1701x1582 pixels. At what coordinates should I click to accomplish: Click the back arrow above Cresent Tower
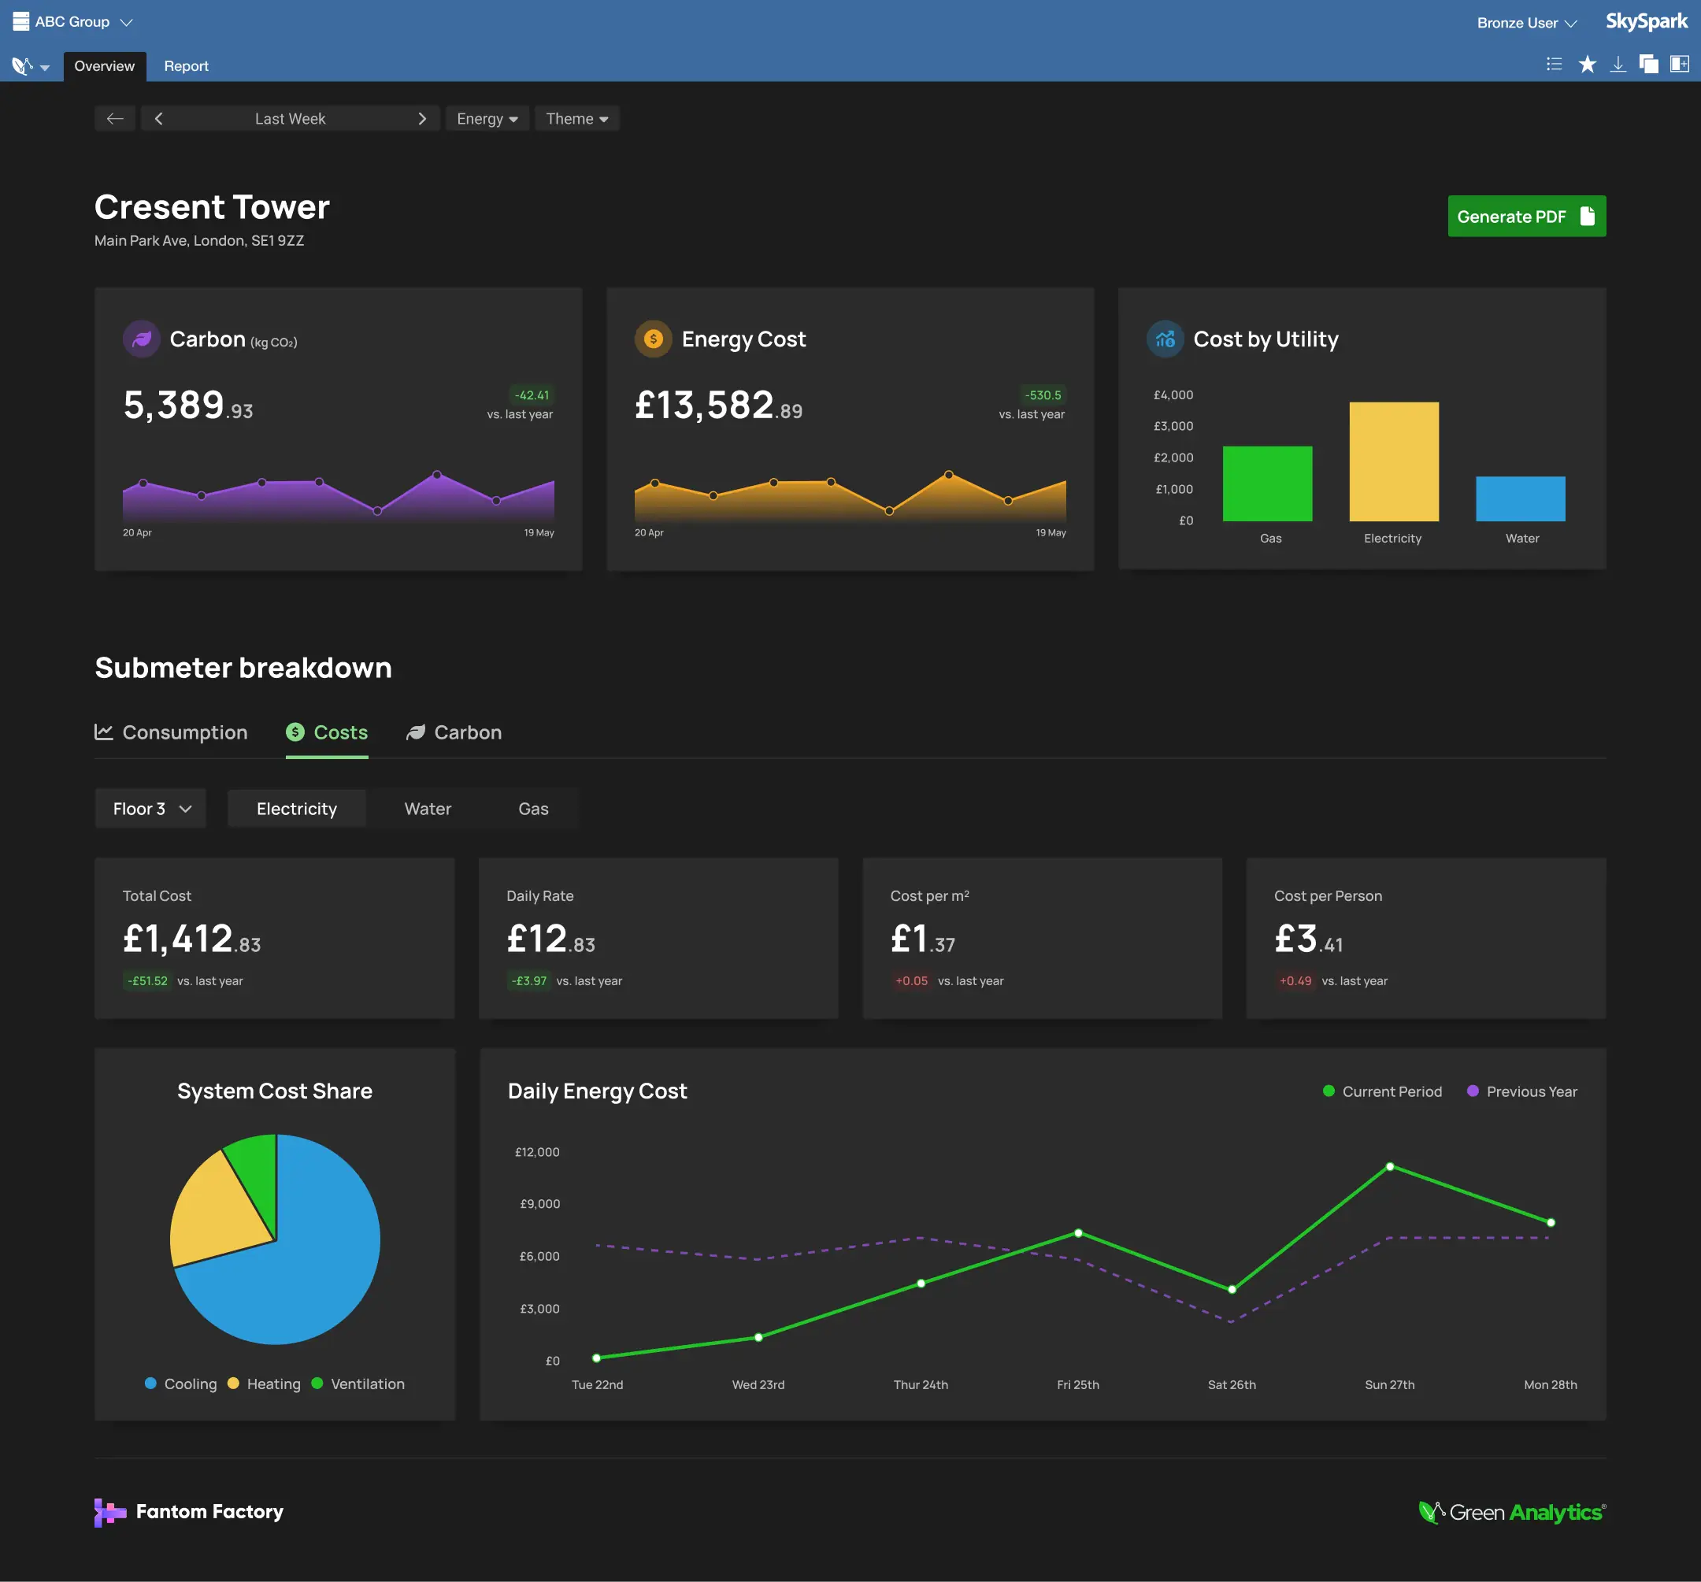click(115, 118)
